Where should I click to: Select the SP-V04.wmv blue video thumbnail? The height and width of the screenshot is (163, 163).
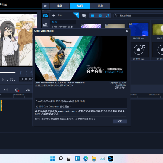[x=139, y=29]
